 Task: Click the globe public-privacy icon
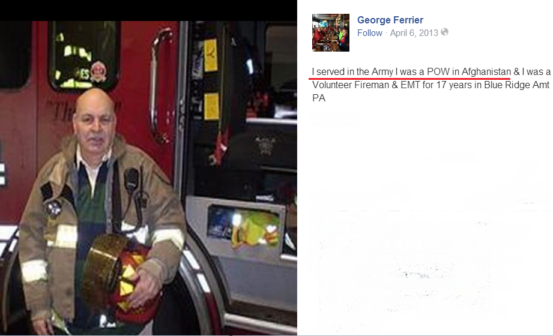445,32
